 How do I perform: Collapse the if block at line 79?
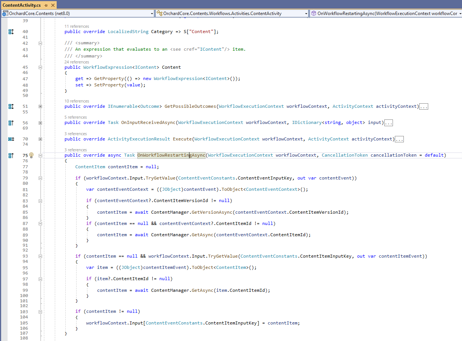click(x=41, y=178)
